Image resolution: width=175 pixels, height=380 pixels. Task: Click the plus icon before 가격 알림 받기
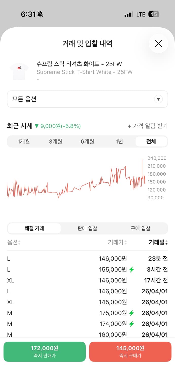point(130,126)
